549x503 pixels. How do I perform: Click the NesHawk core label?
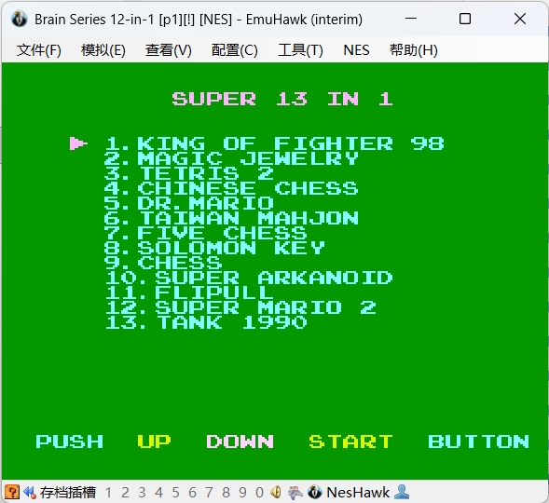(x=358, y=493)
